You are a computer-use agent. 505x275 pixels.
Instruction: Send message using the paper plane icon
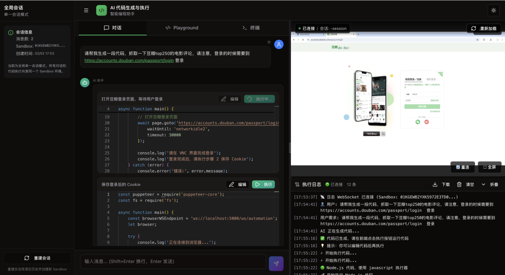276,263
